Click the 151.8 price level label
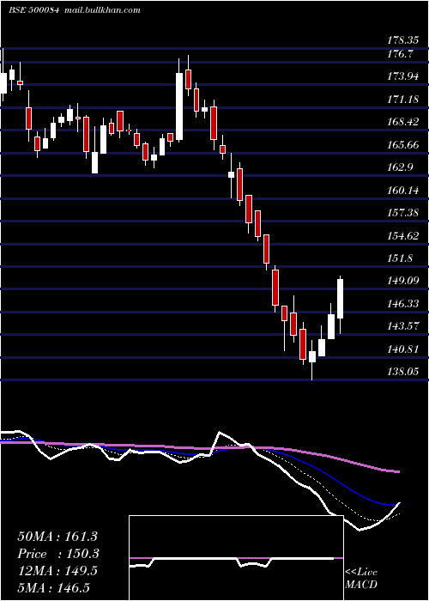This screenshot has width=429, height=601. pos(402,258)
